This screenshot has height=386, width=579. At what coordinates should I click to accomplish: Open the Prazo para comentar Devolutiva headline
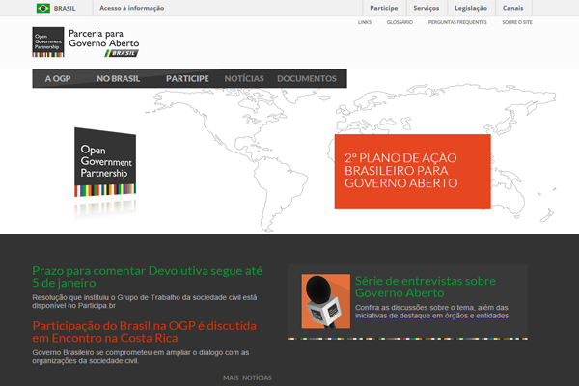pyautogui.click(x=146, y=277)
